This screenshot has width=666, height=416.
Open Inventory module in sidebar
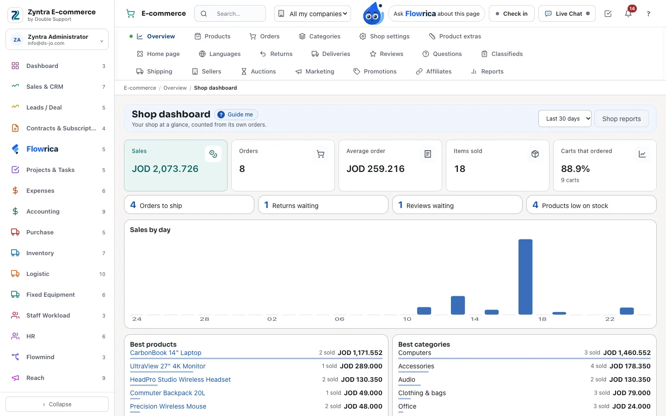point(57,253)
